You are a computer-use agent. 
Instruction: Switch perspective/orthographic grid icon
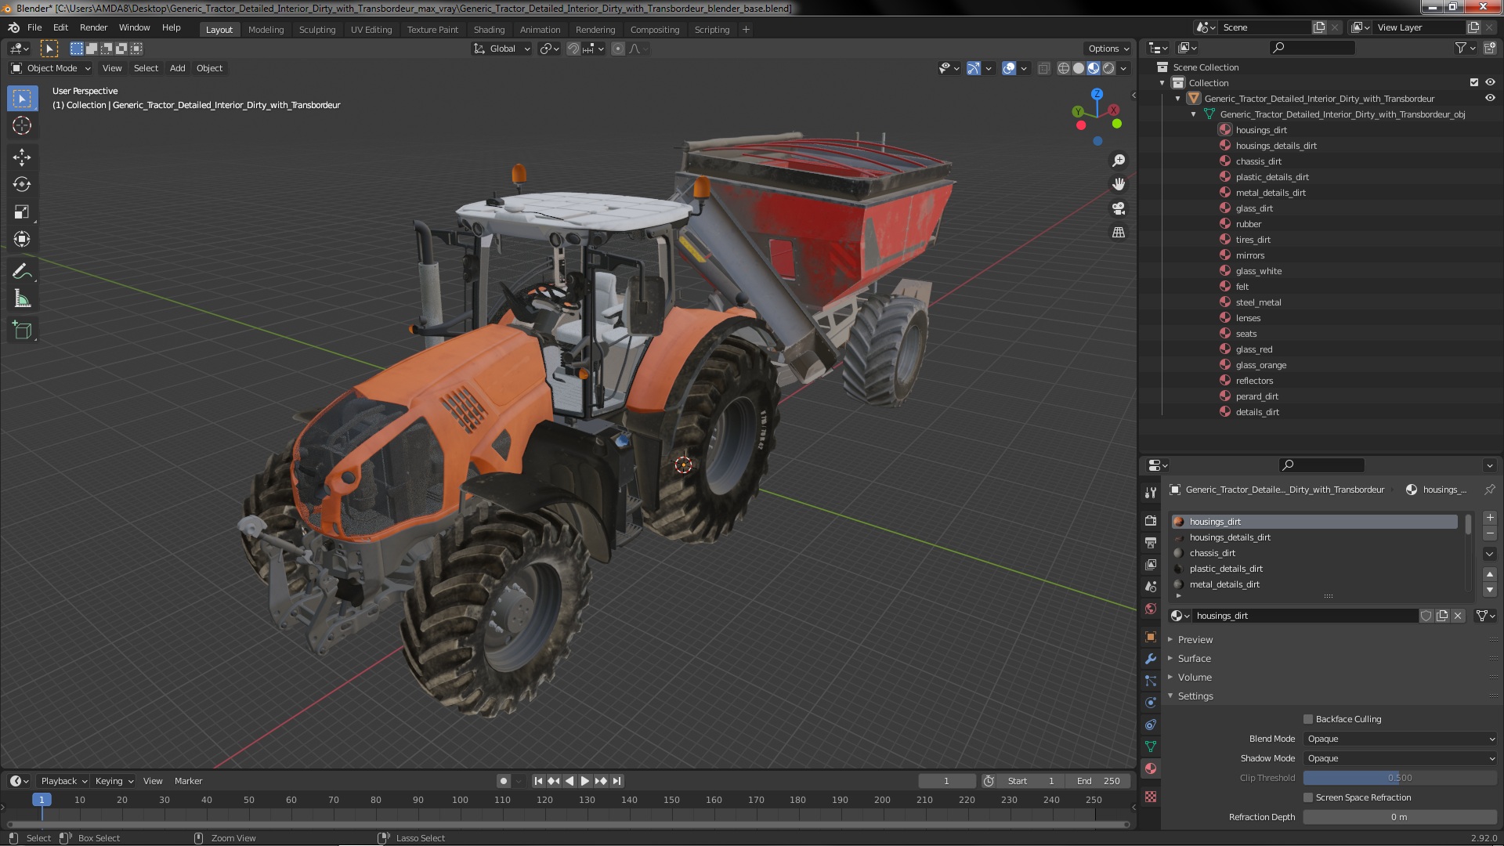point(1119,233)
